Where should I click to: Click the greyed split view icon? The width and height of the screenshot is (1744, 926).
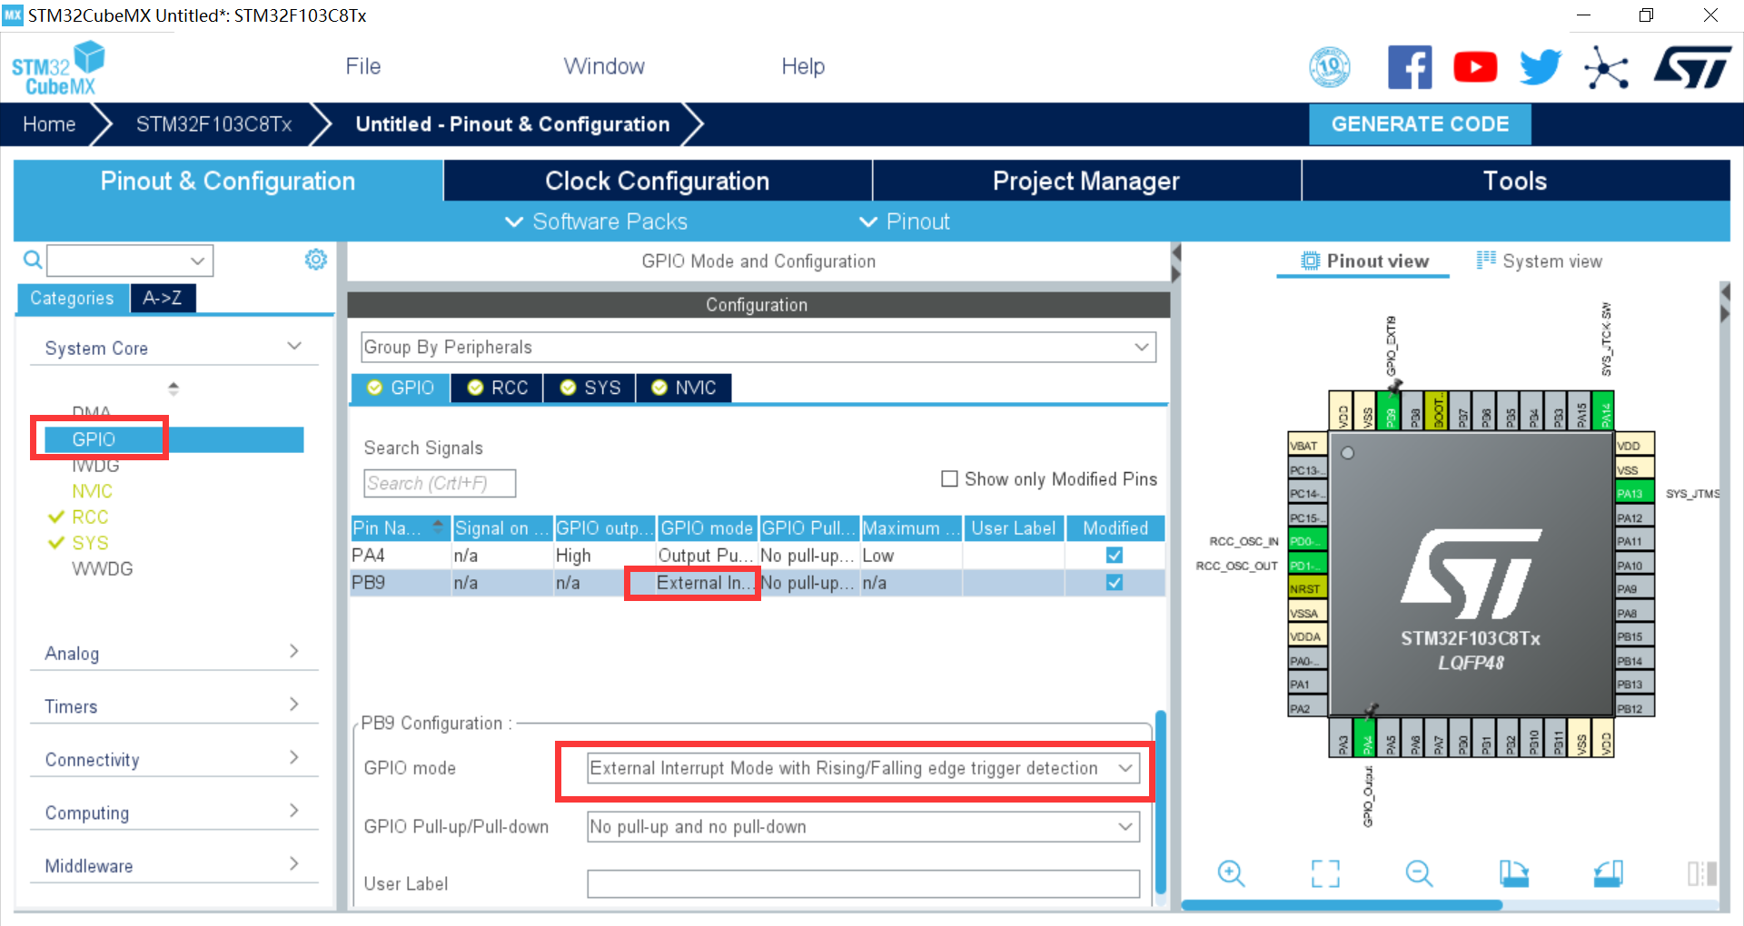click(x=1701, y=873)
